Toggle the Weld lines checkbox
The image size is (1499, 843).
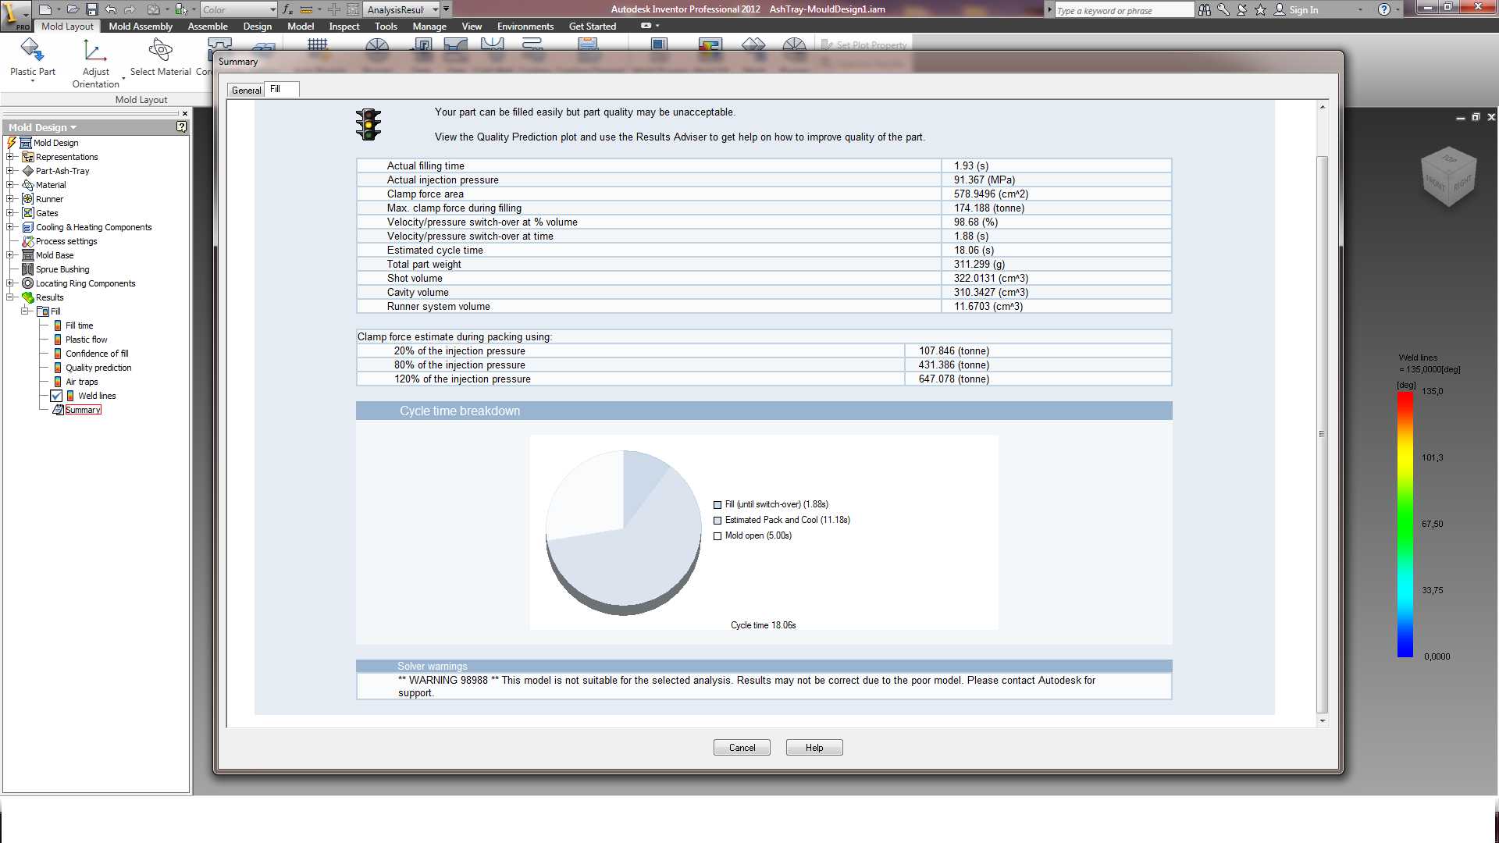pyautogui.click(x=56, y=396)
